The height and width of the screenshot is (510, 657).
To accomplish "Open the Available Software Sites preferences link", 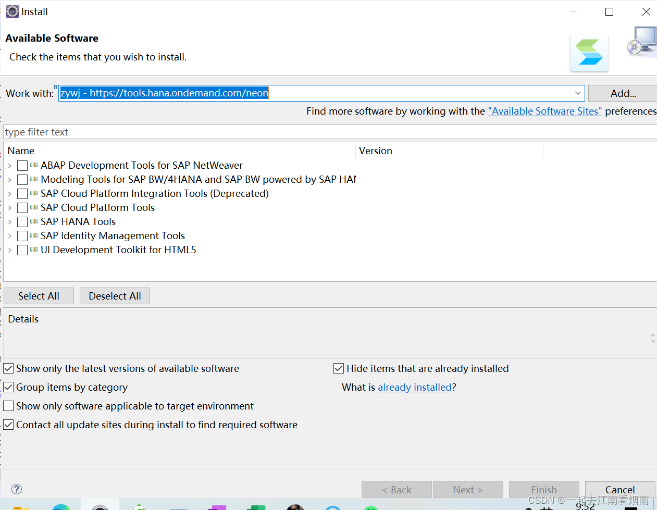I will (544, 111).
